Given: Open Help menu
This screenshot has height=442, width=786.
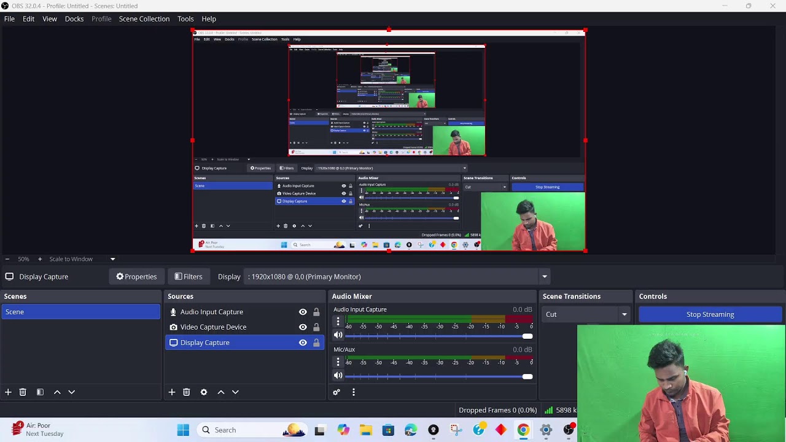Looking at the screenshot, I should point(209,18).
